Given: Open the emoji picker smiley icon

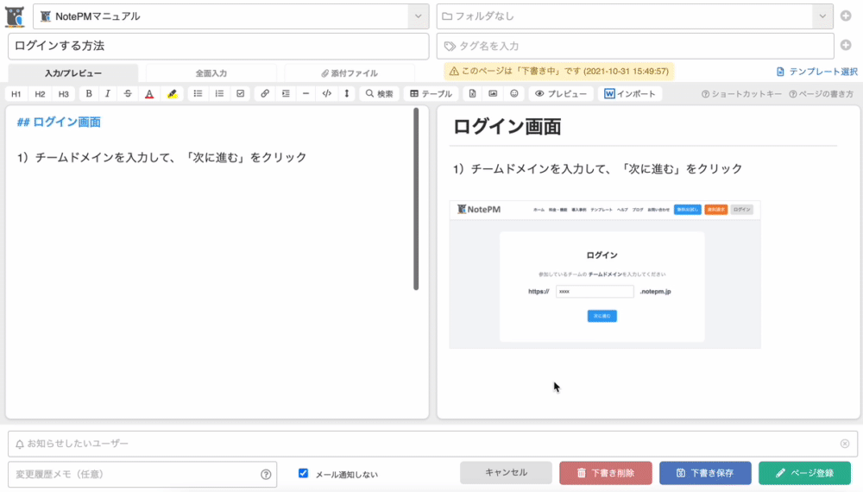Looking at the screenshot, I should click(514, 93).
